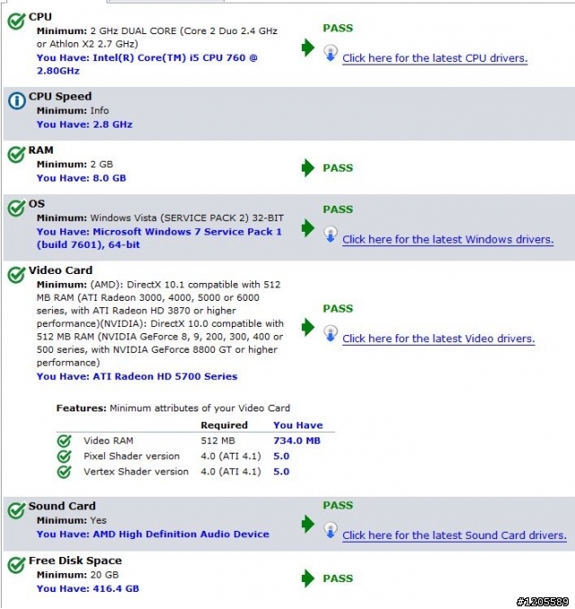
Task: Click the 'Video Card' section heading
Action: [x=60, y=270]
